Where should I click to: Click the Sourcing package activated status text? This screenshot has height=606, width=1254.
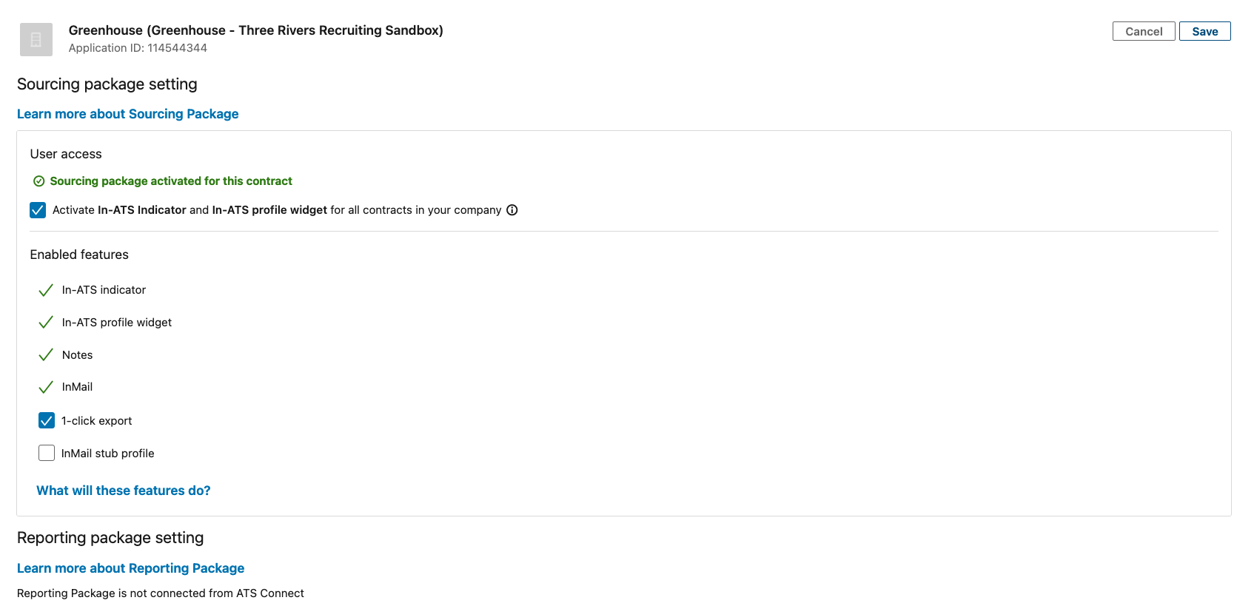171,181
